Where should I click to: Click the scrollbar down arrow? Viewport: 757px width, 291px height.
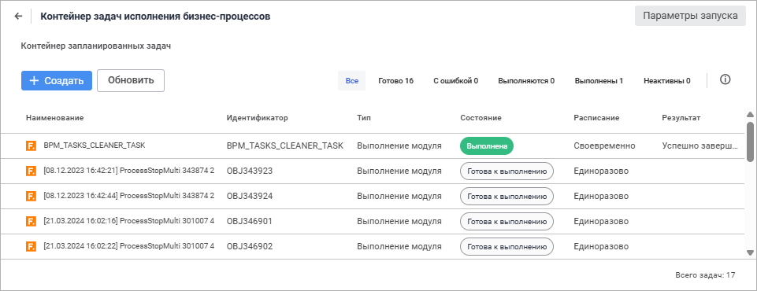750,252
